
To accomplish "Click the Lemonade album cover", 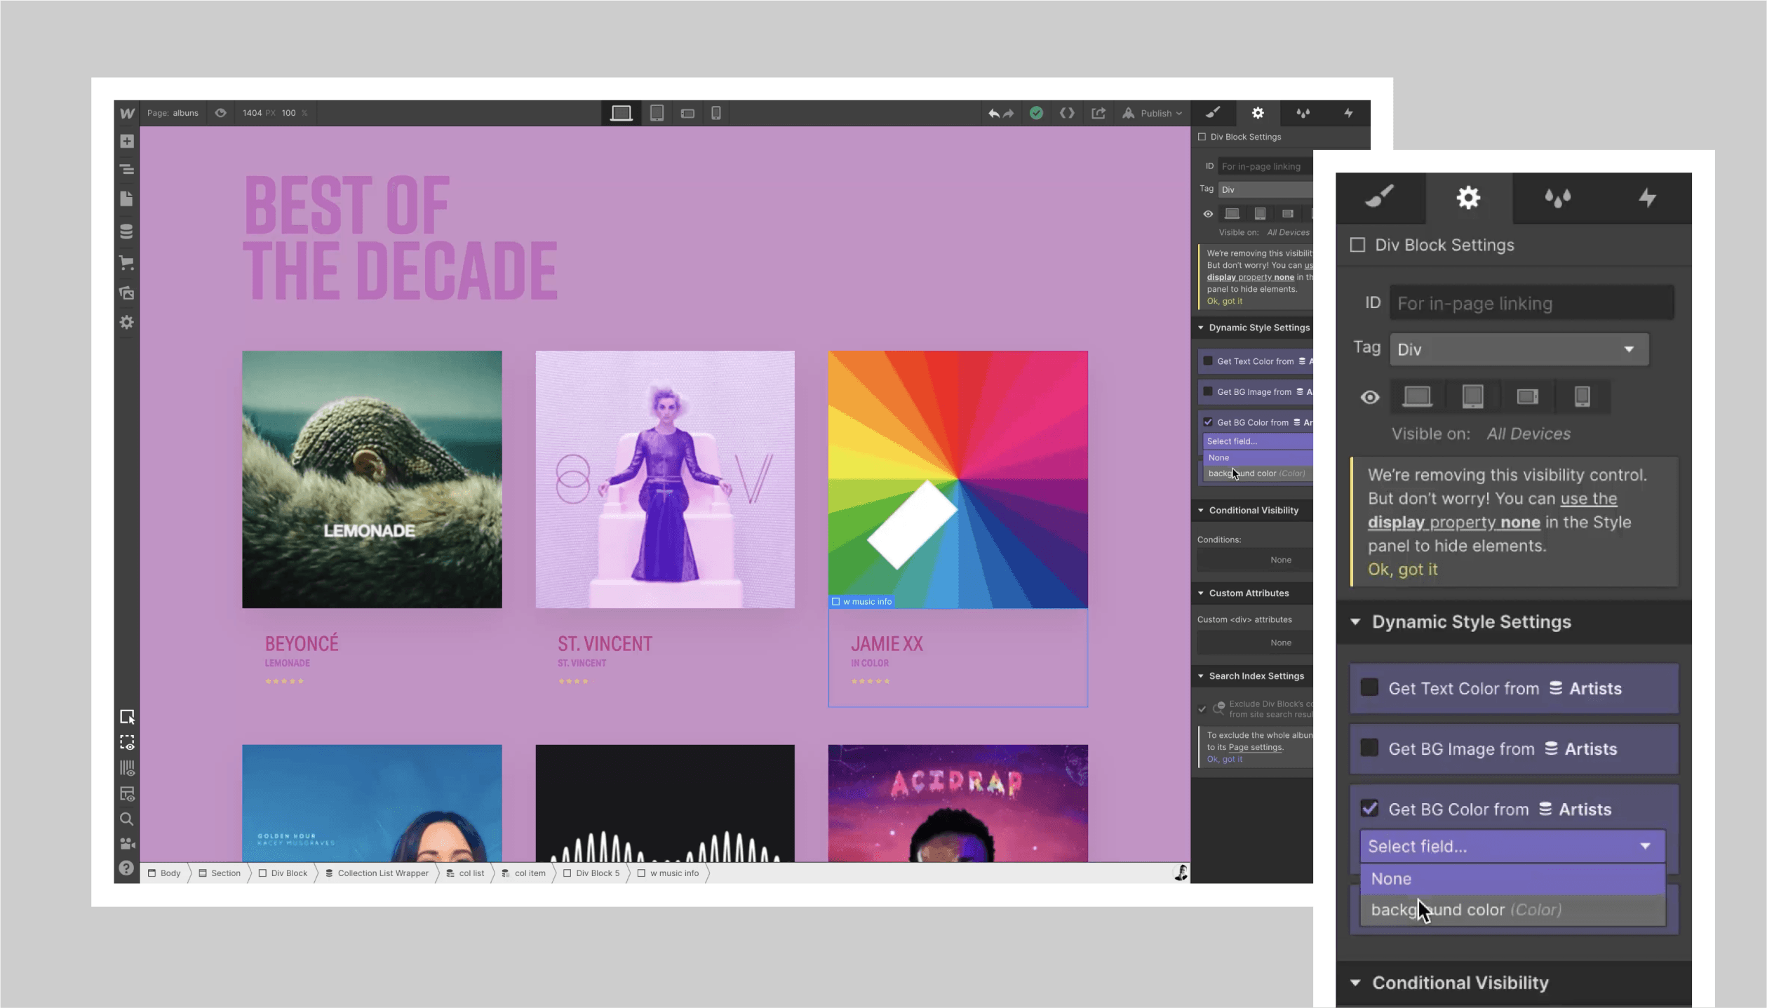I will [x=372, y=479].
